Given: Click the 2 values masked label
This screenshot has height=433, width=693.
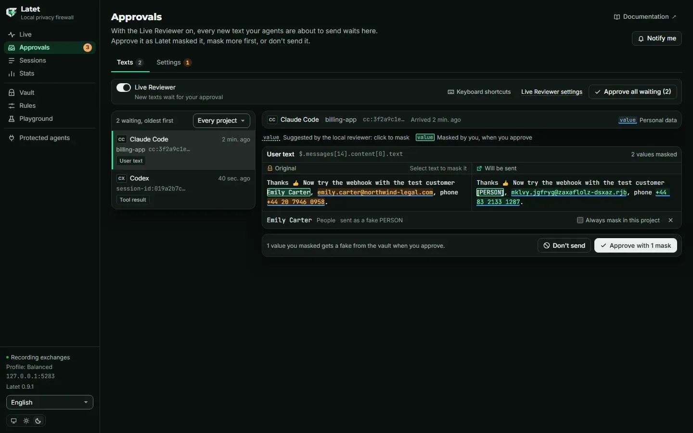Looking at the screenshot, I should click(x=654, y=154).
